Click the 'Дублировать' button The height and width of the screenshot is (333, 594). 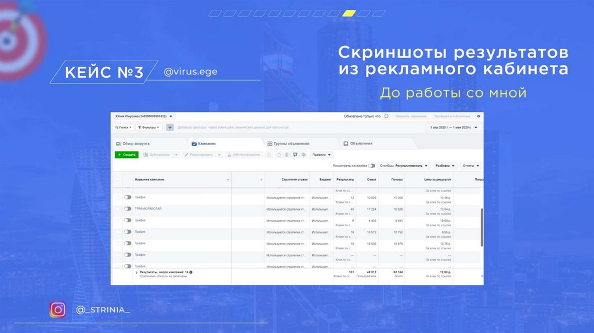coord(156,154)
